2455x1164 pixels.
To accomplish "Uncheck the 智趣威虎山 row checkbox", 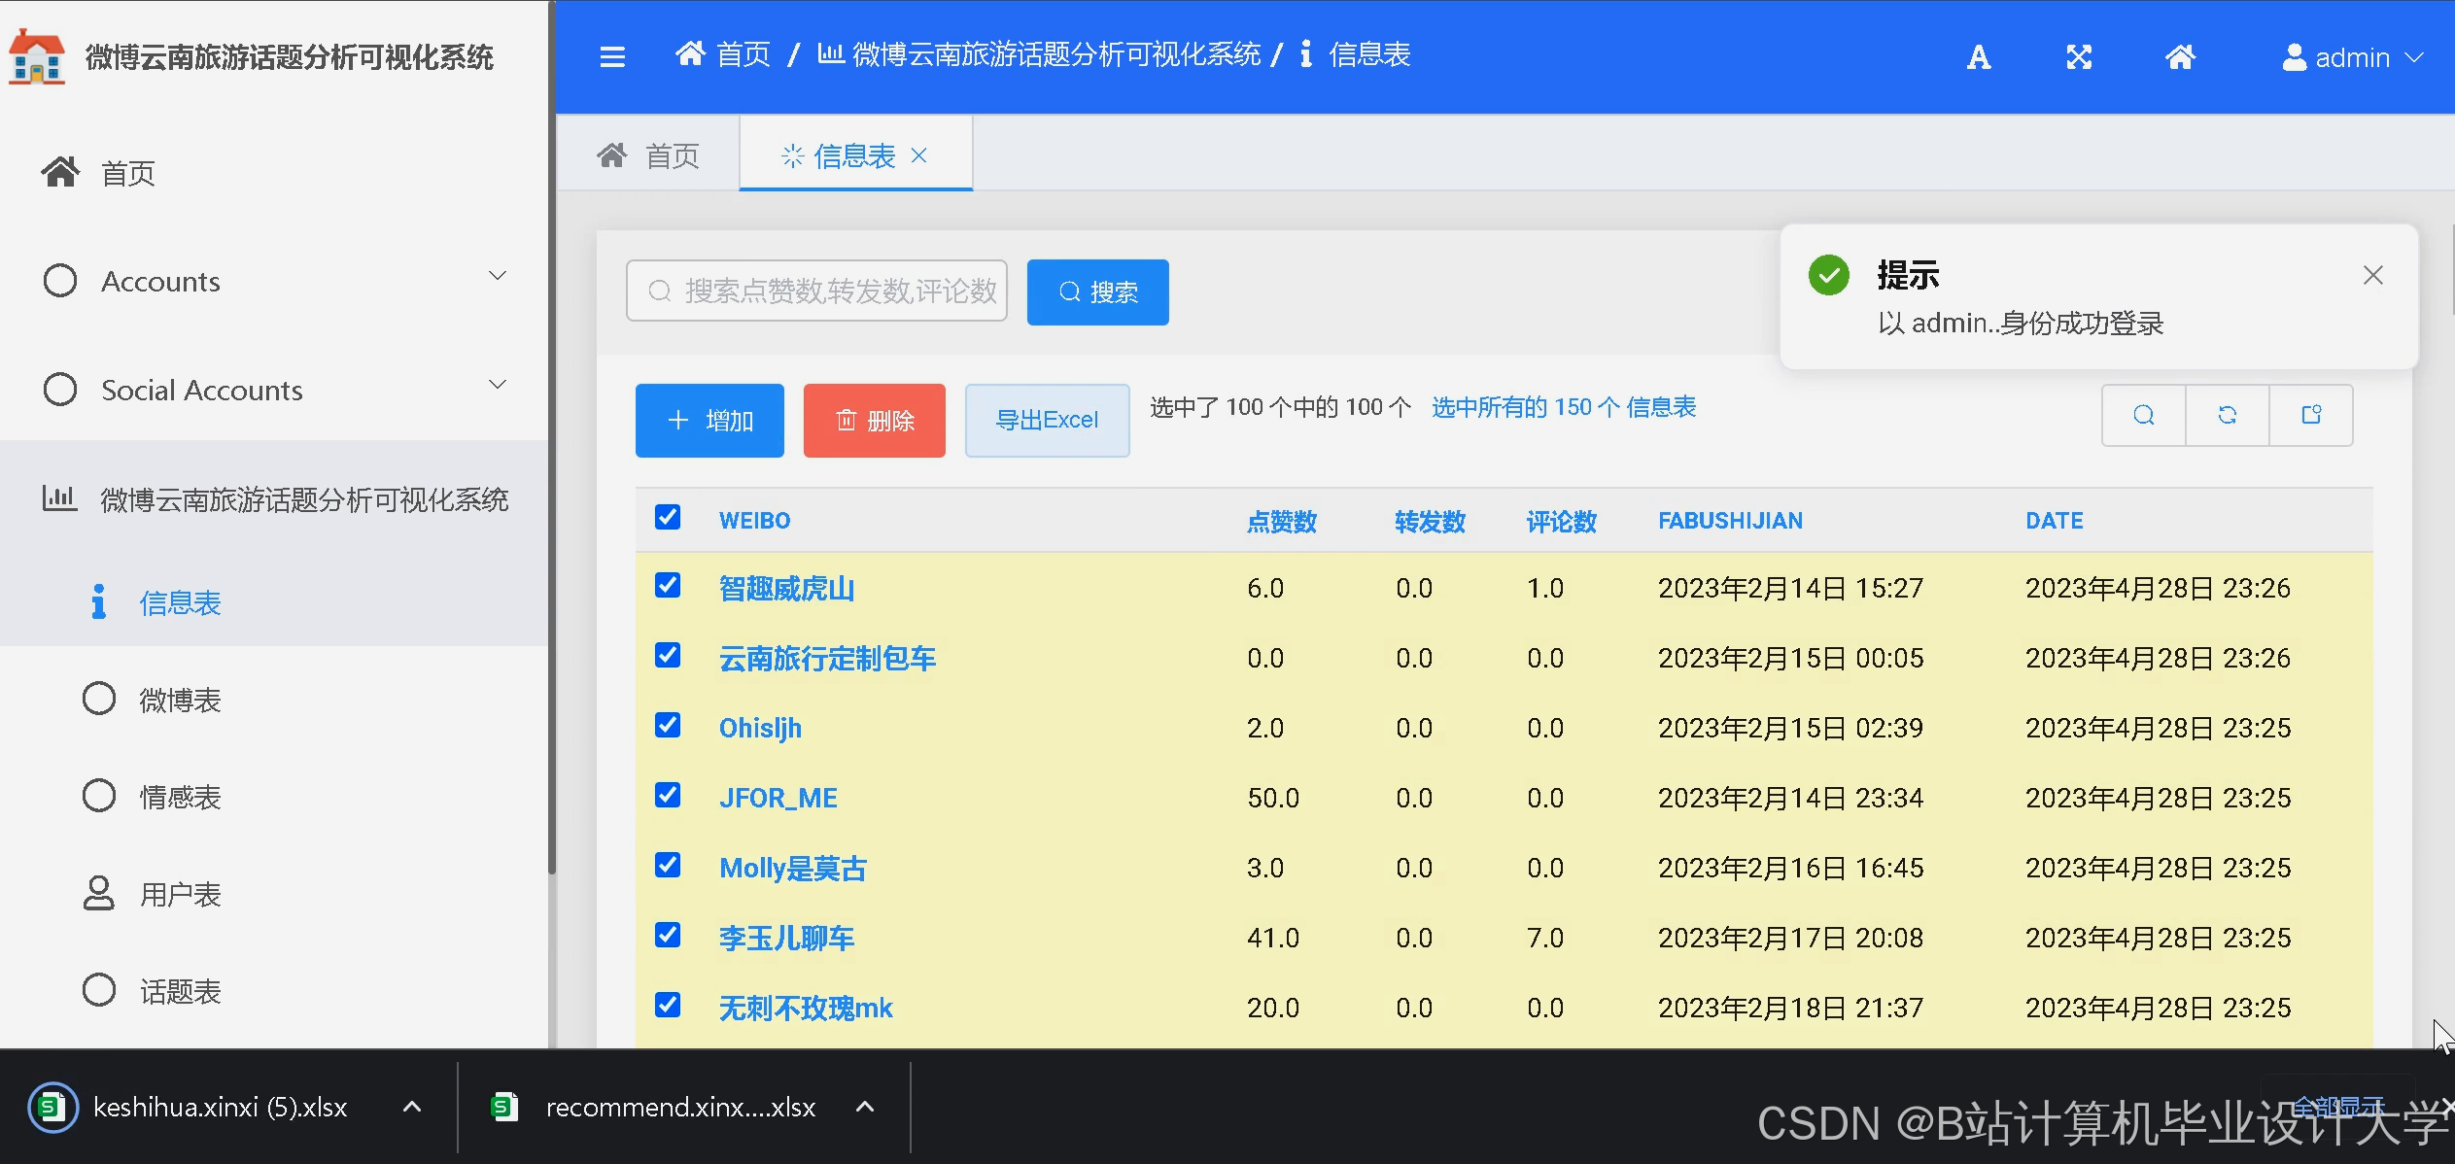I will (x=668, y=586).
